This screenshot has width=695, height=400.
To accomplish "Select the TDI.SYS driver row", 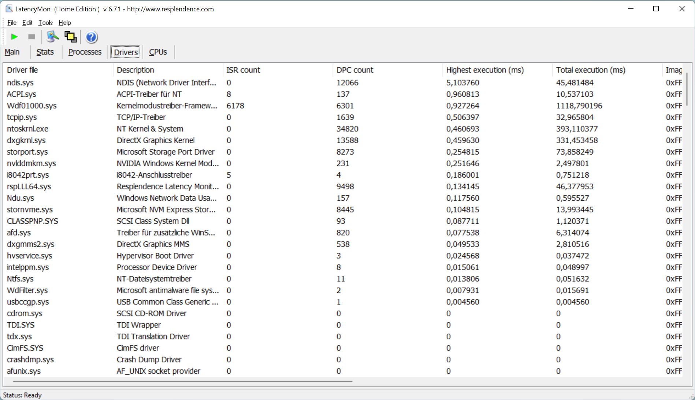I will 343,325.
